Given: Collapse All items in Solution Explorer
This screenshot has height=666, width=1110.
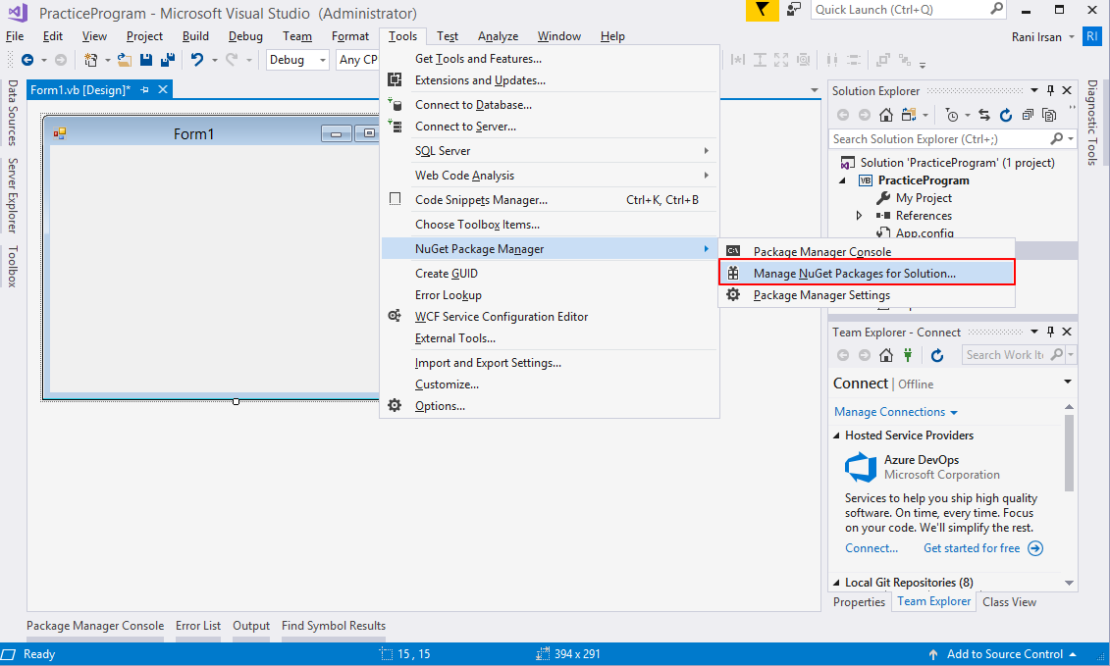Looking at the screenshot, I should (x=1028, y=114).
